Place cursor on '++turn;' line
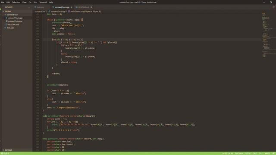This screenshot has width=276, height=155. click(x=56, y=74)
